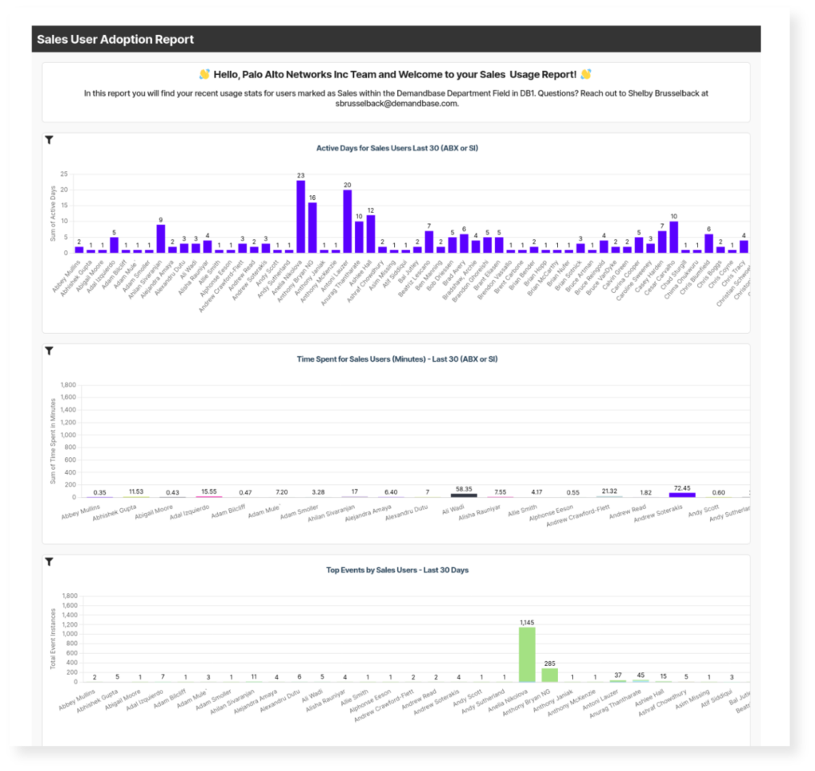The image size is (815, 771).
Task: Select the dark 58.35 minutes bar
Action: tap(463, 495)
